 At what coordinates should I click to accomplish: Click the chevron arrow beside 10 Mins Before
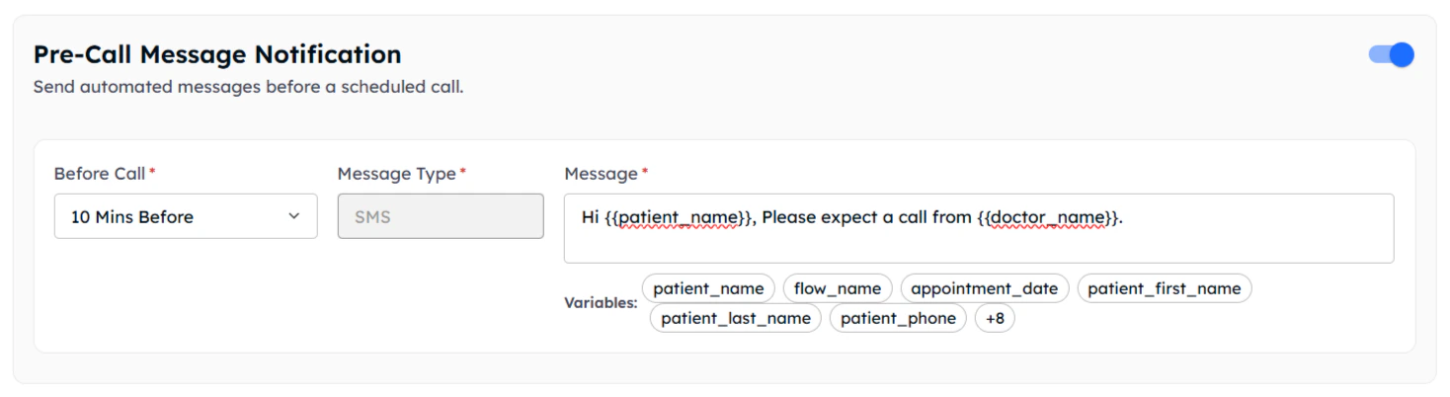click(293, 216)
